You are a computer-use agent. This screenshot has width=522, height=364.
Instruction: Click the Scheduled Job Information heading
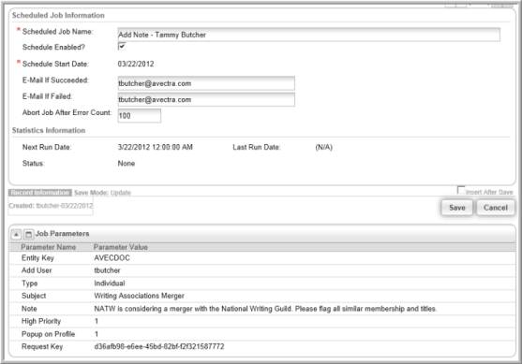(58, 15)
